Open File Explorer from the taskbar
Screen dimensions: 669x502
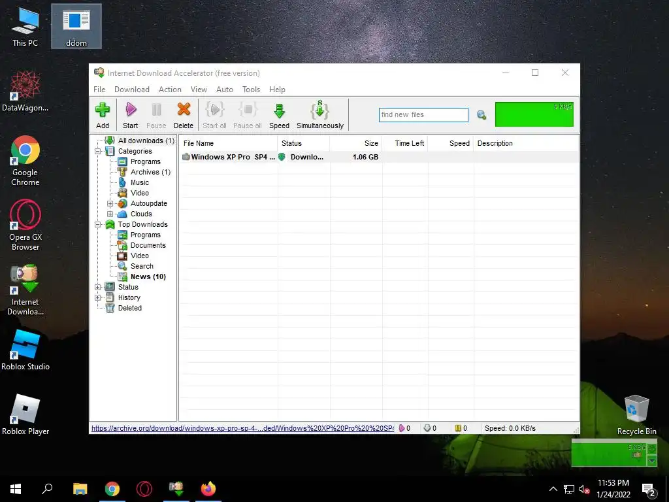click(80, 489)
